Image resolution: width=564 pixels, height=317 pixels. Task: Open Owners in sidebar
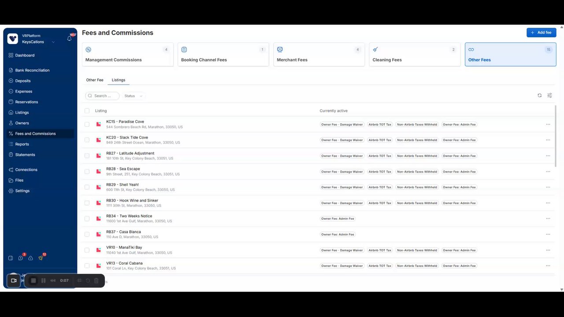(x=22, y=123)
